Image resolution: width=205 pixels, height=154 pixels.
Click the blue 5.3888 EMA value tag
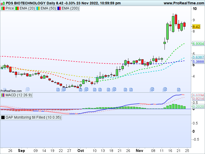(198, 62)
